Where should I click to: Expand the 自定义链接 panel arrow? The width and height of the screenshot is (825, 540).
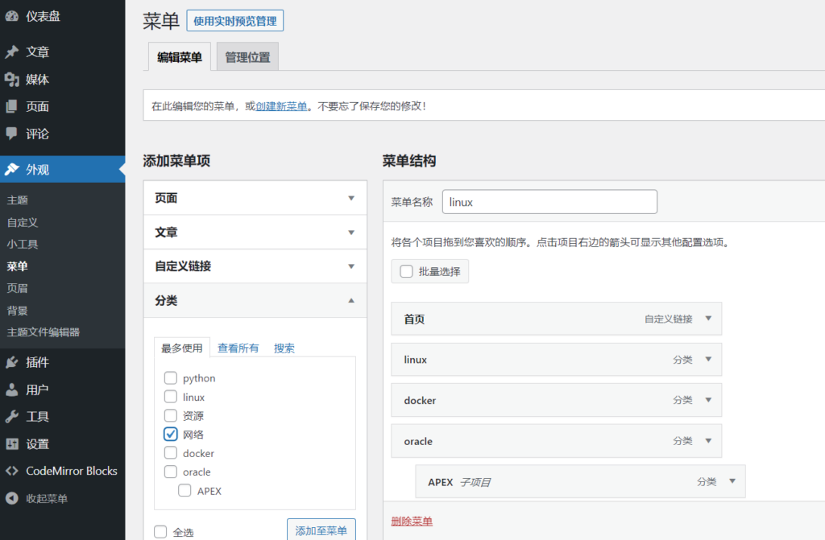pos(350,266)
